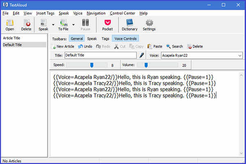Open the Control Center menu

pos(122,14)
